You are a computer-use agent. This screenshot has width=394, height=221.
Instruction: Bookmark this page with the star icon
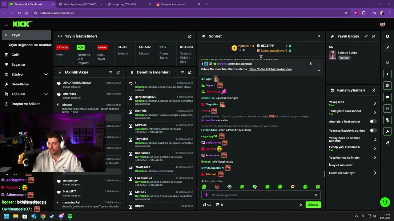(346, 13)
